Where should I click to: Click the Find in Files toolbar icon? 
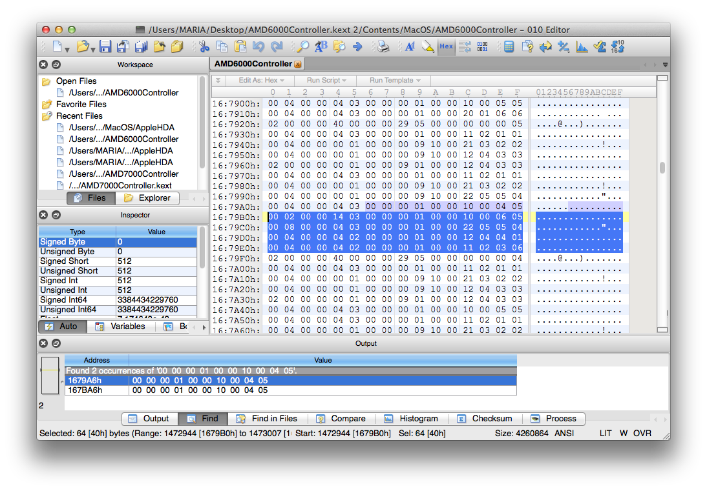click(339, 46)
